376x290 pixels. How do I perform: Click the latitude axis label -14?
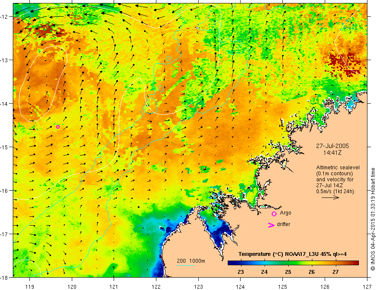[5, 104]
